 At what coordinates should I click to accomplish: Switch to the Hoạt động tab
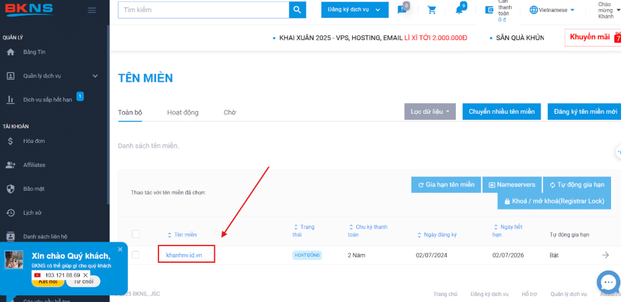click(x=183, y=112)
